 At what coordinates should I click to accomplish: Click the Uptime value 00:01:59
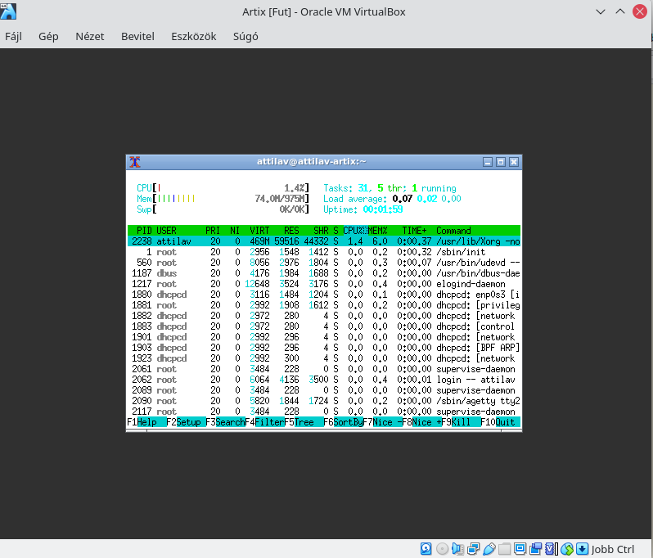(x=383, y=209)
